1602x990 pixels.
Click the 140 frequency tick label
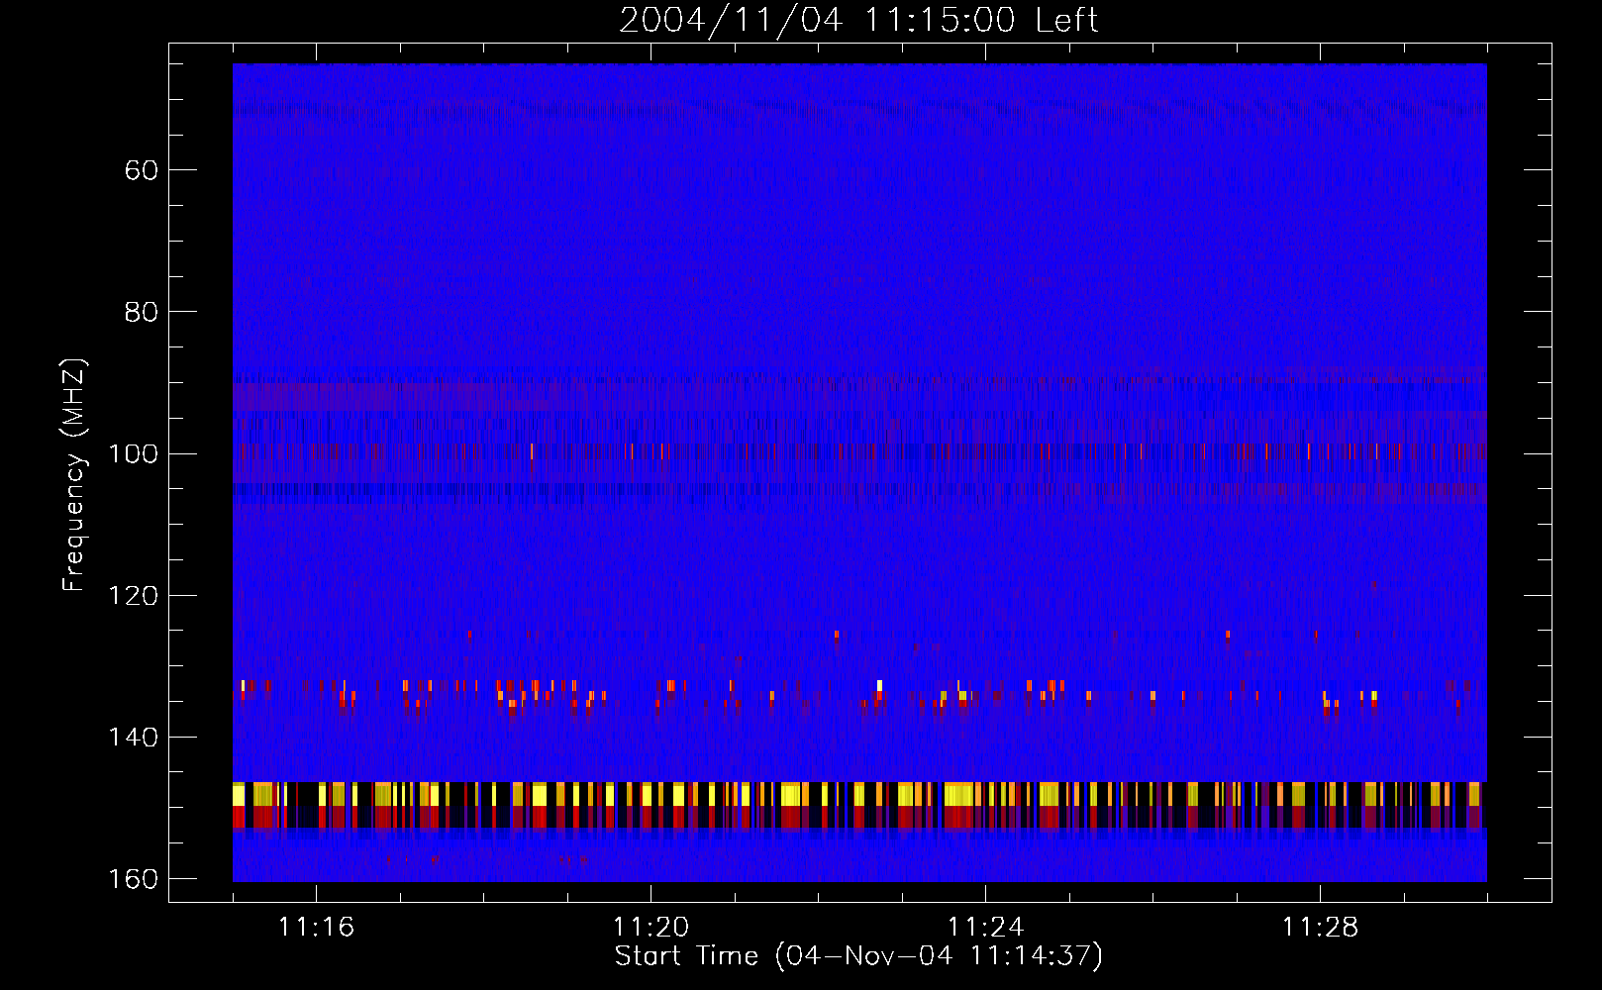click(132, 738)
